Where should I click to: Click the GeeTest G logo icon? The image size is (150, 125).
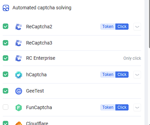point(19,91)
